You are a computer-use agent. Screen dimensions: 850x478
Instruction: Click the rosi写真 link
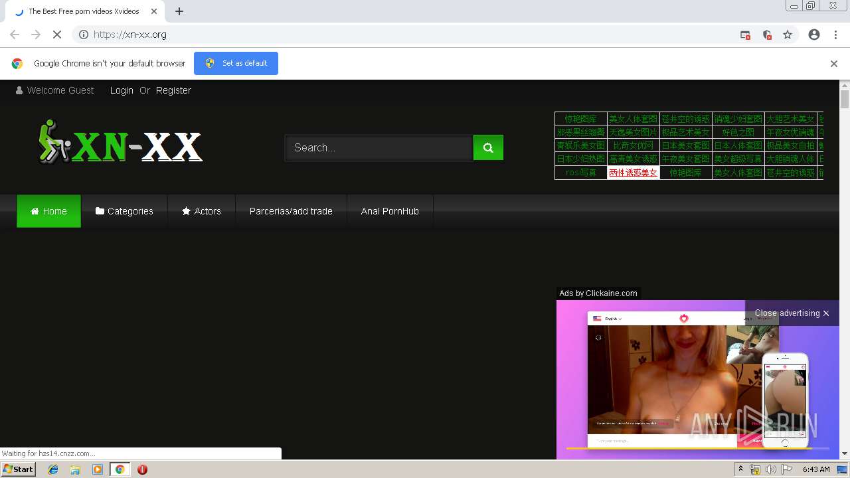(x=581, y=173)
